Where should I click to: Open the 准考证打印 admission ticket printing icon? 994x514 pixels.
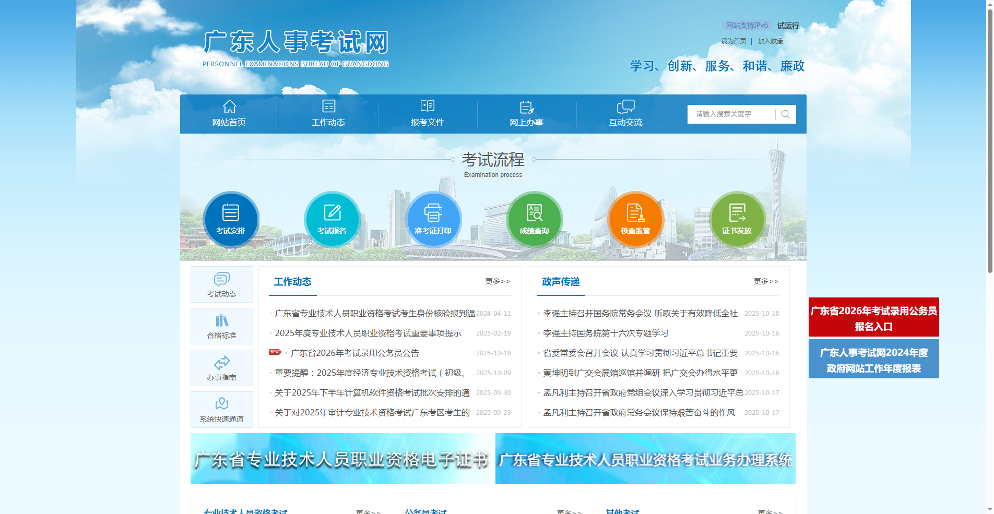click(x=433, y=219)
